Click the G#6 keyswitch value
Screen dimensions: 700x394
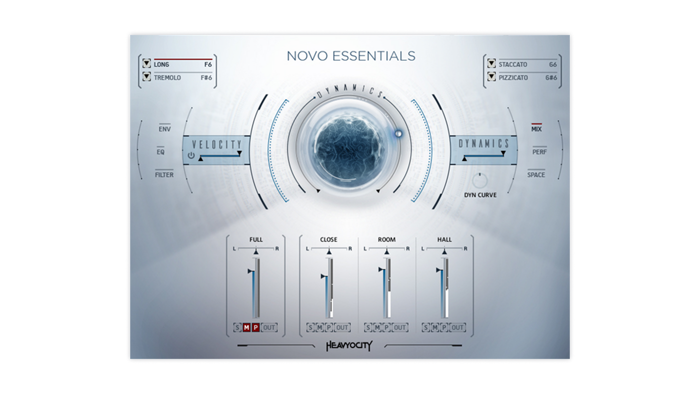click(551, 78)
